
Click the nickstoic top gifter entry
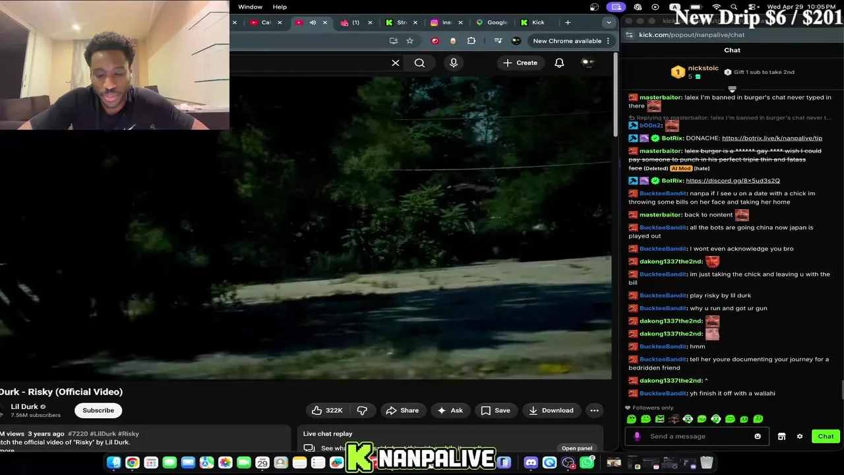click(x=695, y=71)
